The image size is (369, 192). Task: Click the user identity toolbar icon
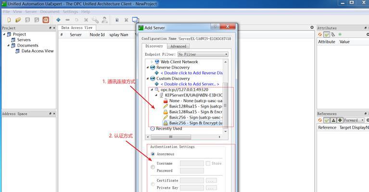(x=104, y=20)
